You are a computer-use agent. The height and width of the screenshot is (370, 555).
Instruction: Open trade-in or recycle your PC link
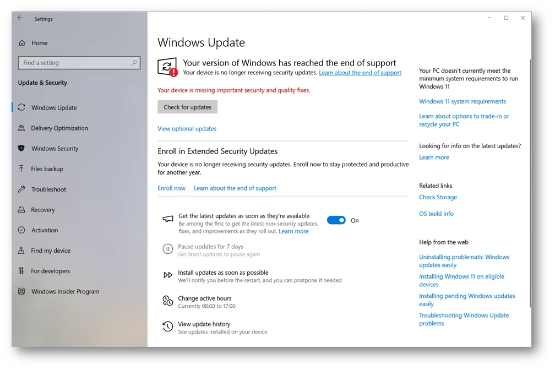point(464,120)
